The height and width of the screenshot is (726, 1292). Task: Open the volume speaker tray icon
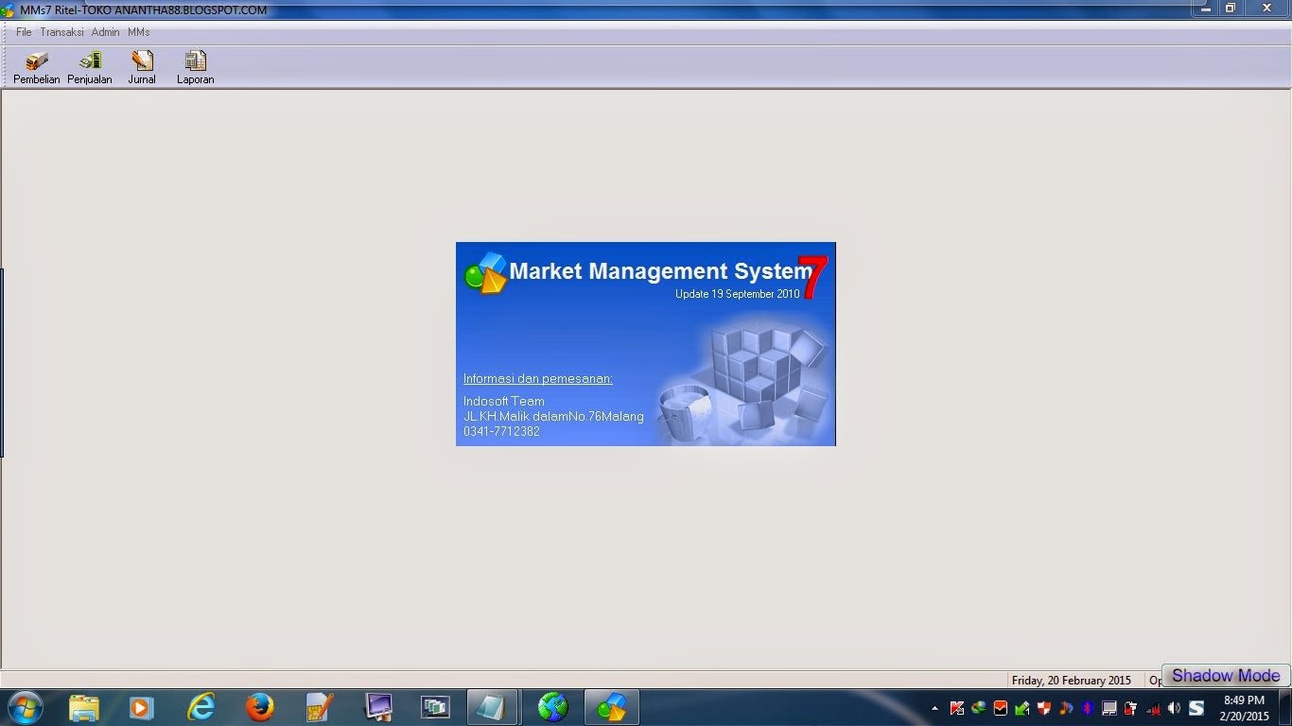1174,708
